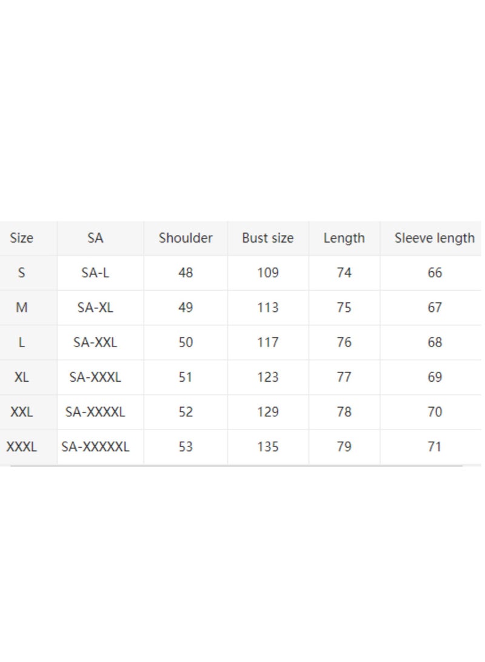Image resolution: width=485 pixels, height=662 pixels.
Task: Click the length value 77
Action: 344,377
